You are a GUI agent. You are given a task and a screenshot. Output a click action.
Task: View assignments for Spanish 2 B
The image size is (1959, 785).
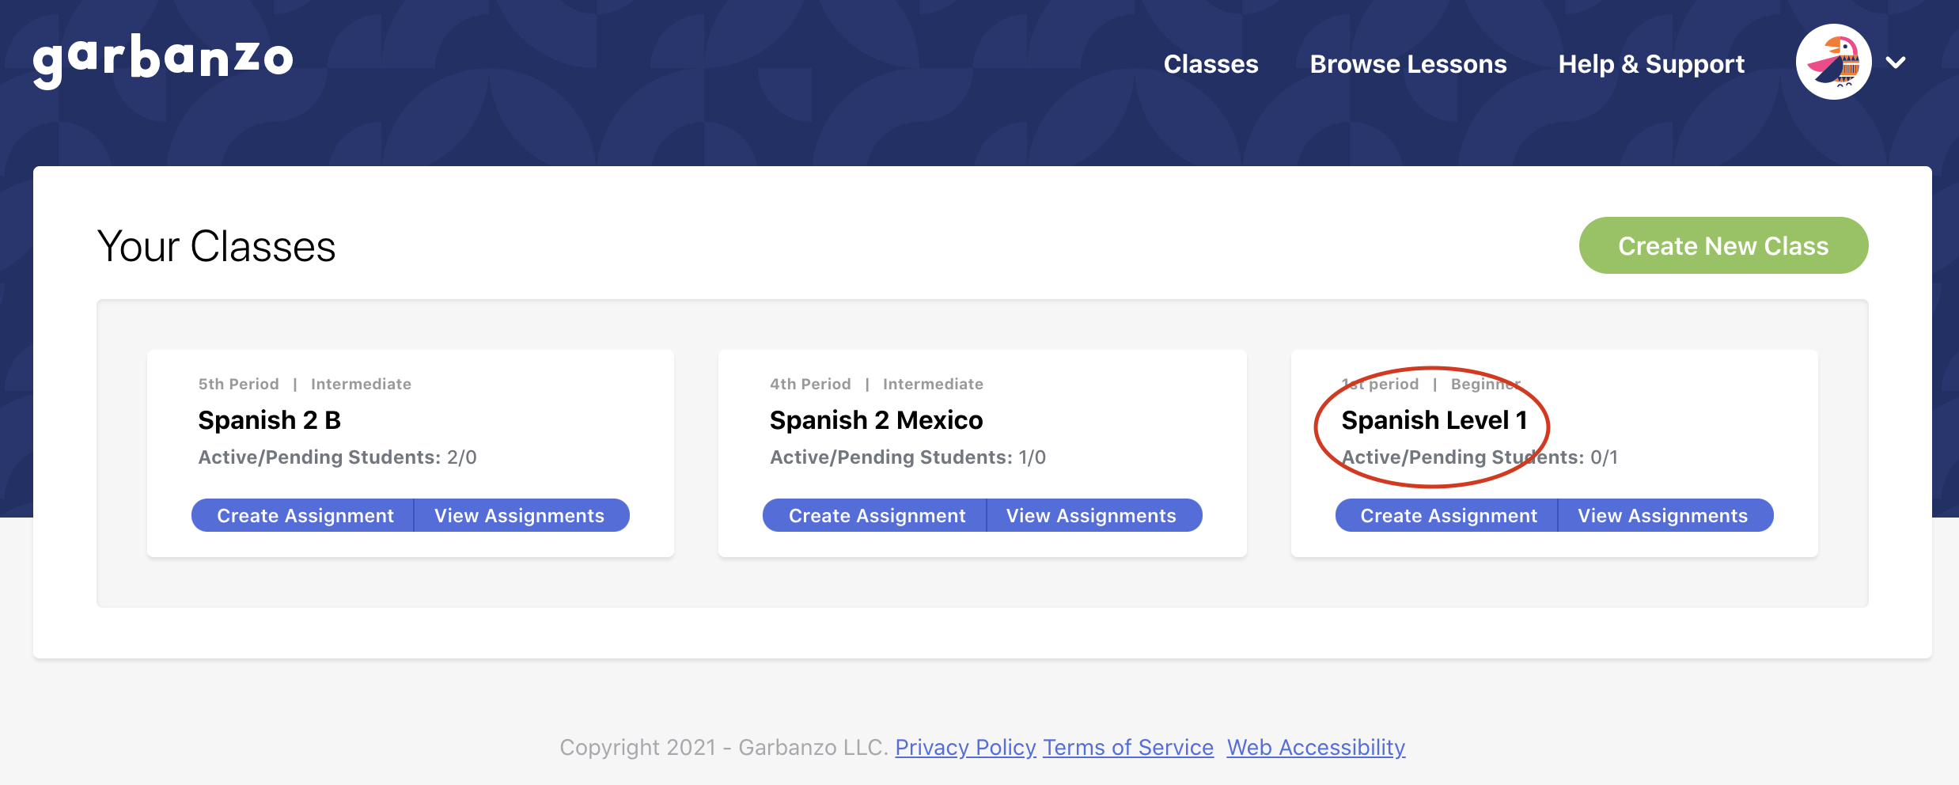pos(520,515)
